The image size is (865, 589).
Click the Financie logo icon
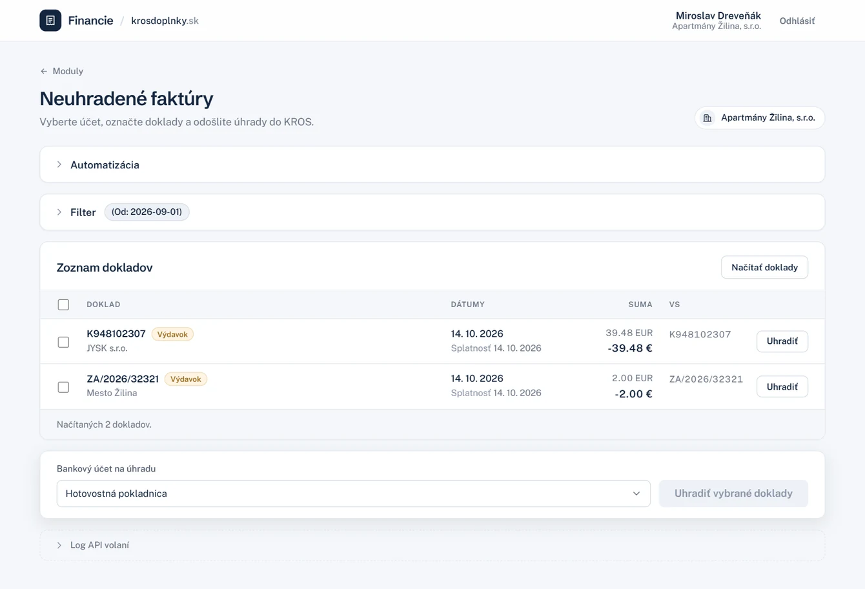coord(50,21)
